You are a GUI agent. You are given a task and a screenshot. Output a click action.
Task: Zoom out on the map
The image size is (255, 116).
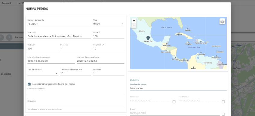pyautogui.click(x=134, y=25)
